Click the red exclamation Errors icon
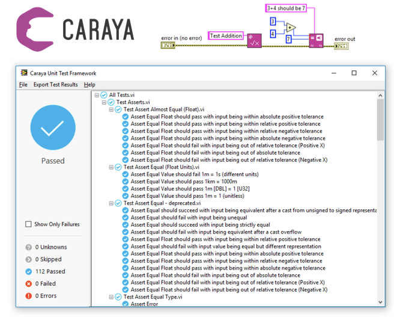Image resolution: width=400 pixels, height=317 pixels. 29,296
